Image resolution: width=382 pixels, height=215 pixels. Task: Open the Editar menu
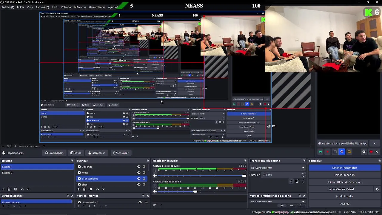point(21,7)
